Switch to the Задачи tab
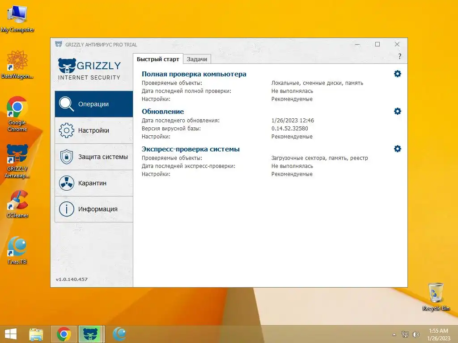Viewport: 458px width, 343px height. (197, 59)
